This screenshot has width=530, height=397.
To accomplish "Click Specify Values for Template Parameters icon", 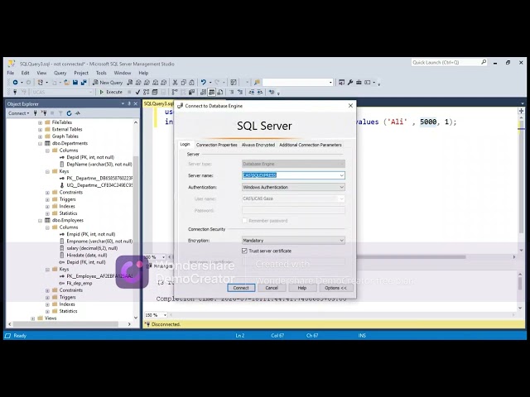I will (x=272, y=92).
